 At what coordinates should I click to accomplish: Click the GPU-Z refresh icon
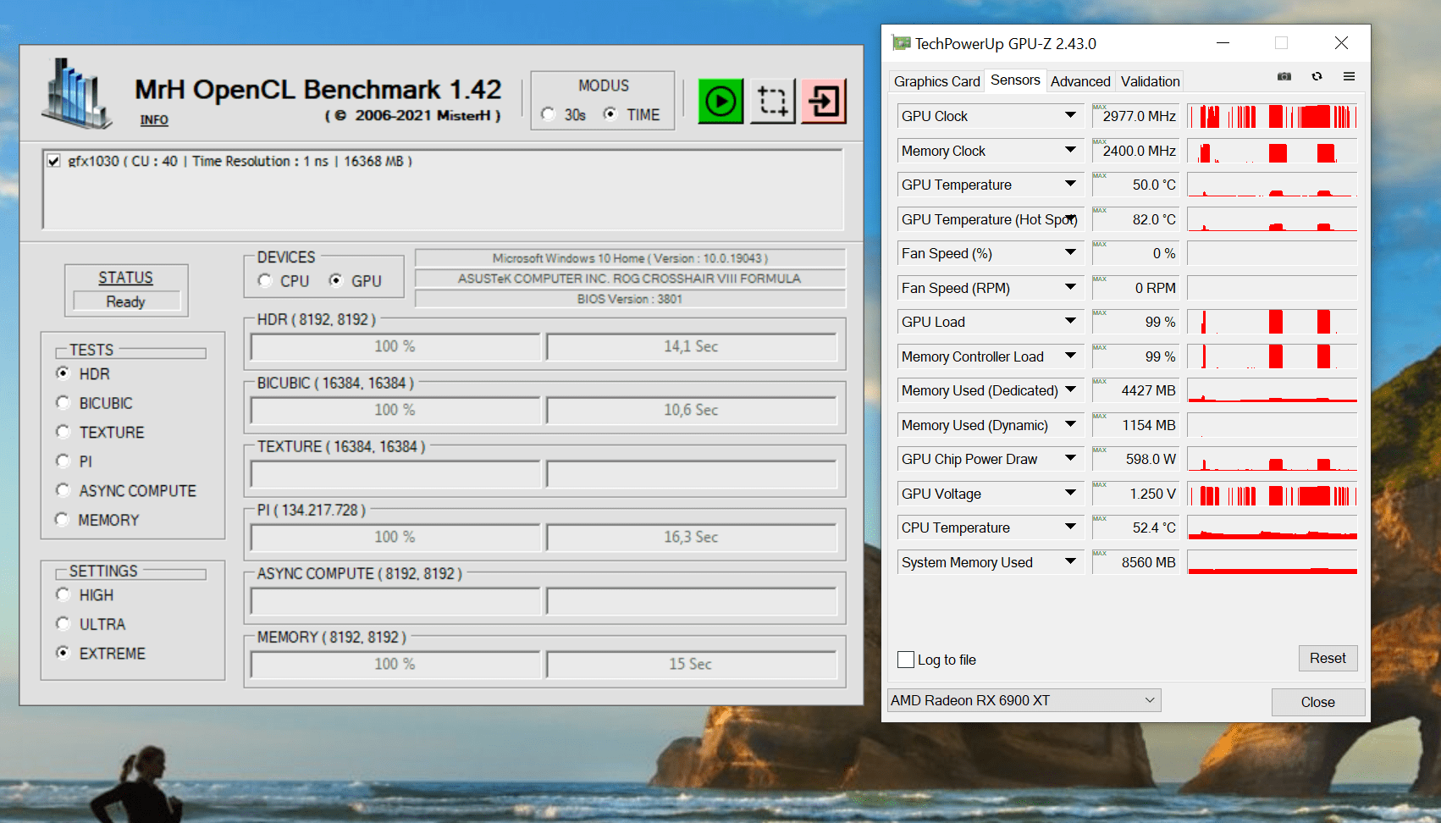pyautogui.click(x=1317, y=76)
